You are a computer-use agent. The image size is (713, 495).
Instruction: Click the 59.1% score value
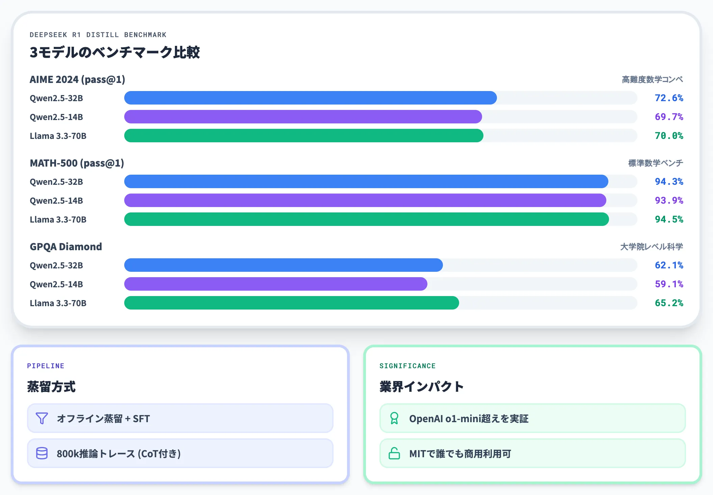669,284
